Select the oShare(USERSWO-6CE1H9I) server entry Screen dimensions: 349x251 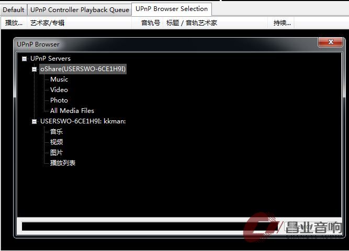coord(83,69)
